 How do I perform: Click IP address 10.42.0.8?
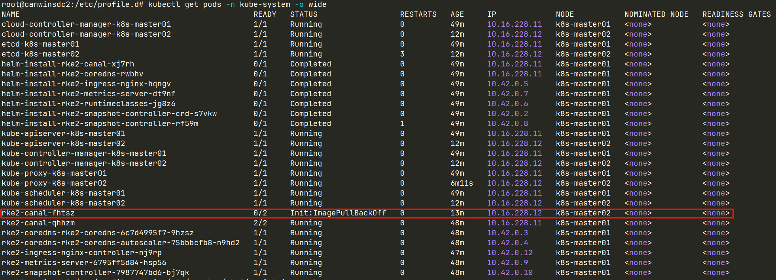(507, 124)
